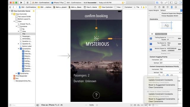Collapse the Container outline item
The image size is (190, 107).
[x=16, y=26]
